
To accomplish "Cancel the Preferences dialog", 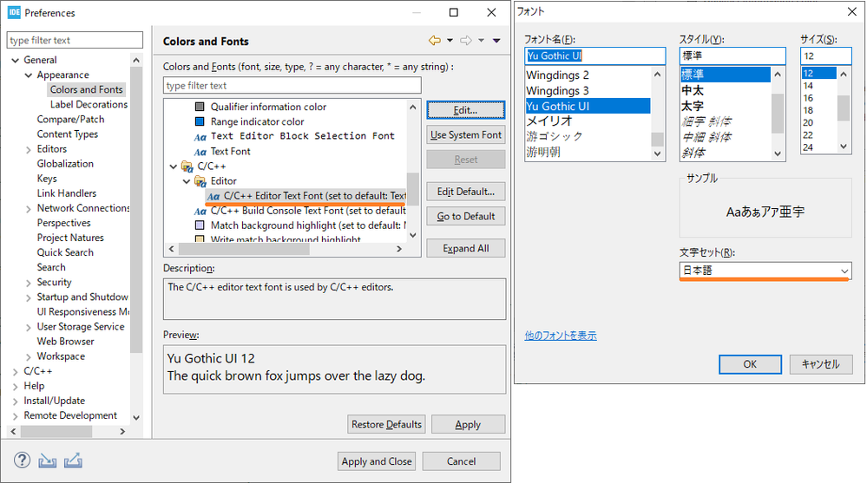I will pyautogui.click(x=461, y=461).
